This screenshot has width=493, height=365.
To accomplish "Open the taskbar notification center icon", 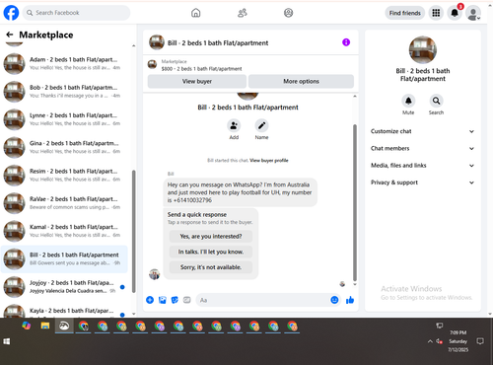I will click(x=480, y=341).
